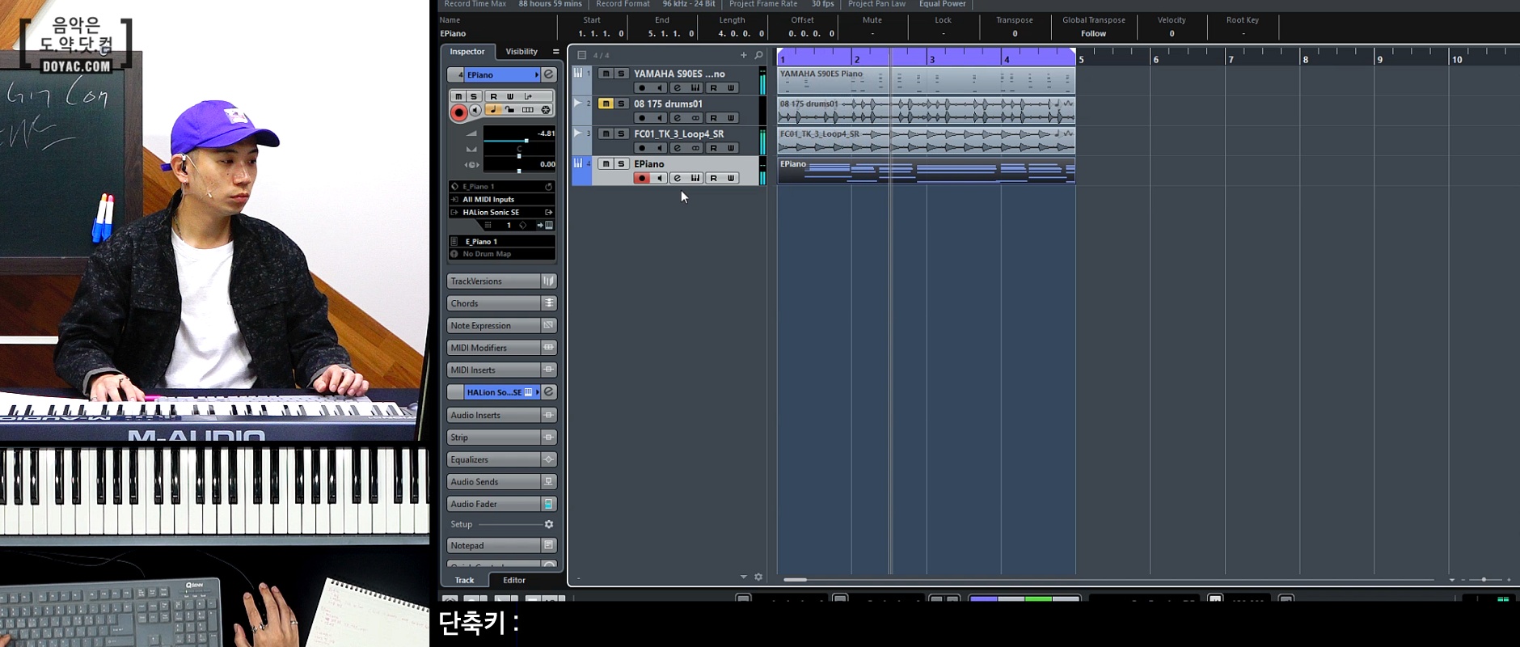Image resolution: width=1520 pixels, height=647 pixels.
Task: Click the Add Track plus icon
Action: coord(743,55)
